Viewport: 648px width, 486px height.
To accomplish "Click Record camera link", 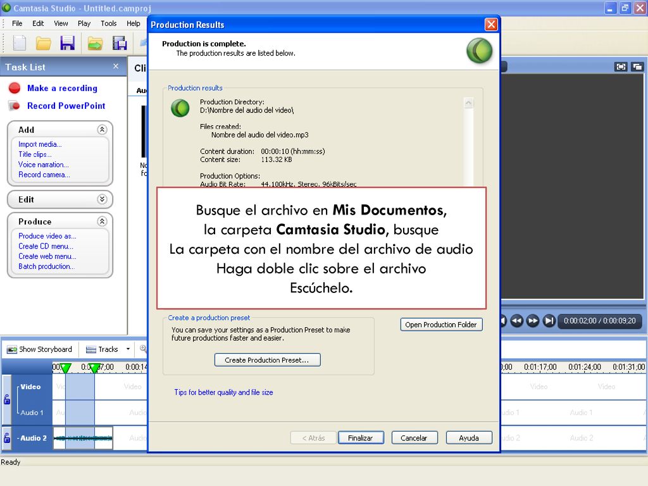I will [44, 175].
